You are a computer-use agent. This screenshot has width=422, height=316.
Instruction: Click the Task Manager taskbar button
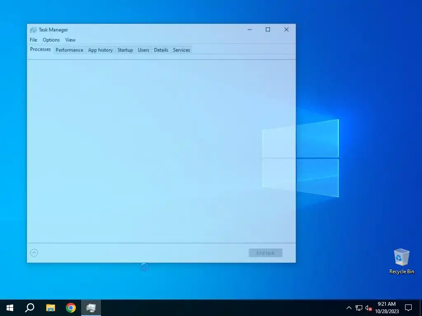pyautogui.click(x=91, y=308)
